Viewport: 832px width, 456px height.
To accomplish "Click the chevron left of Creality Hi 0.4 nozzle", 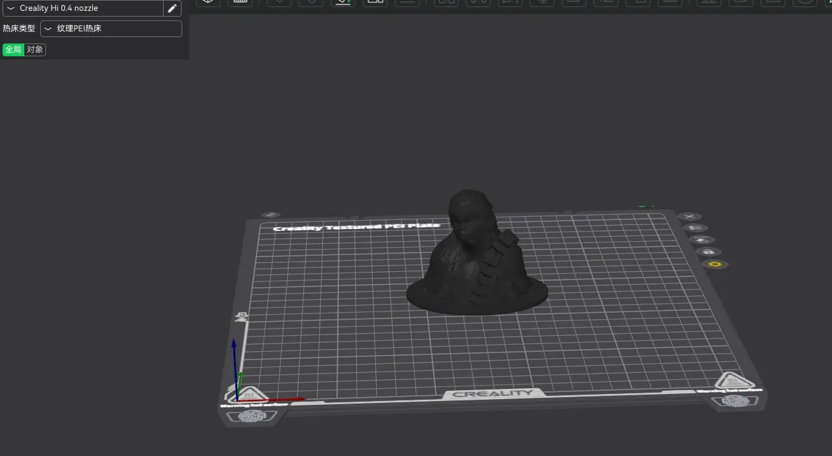I will [11, 8].
